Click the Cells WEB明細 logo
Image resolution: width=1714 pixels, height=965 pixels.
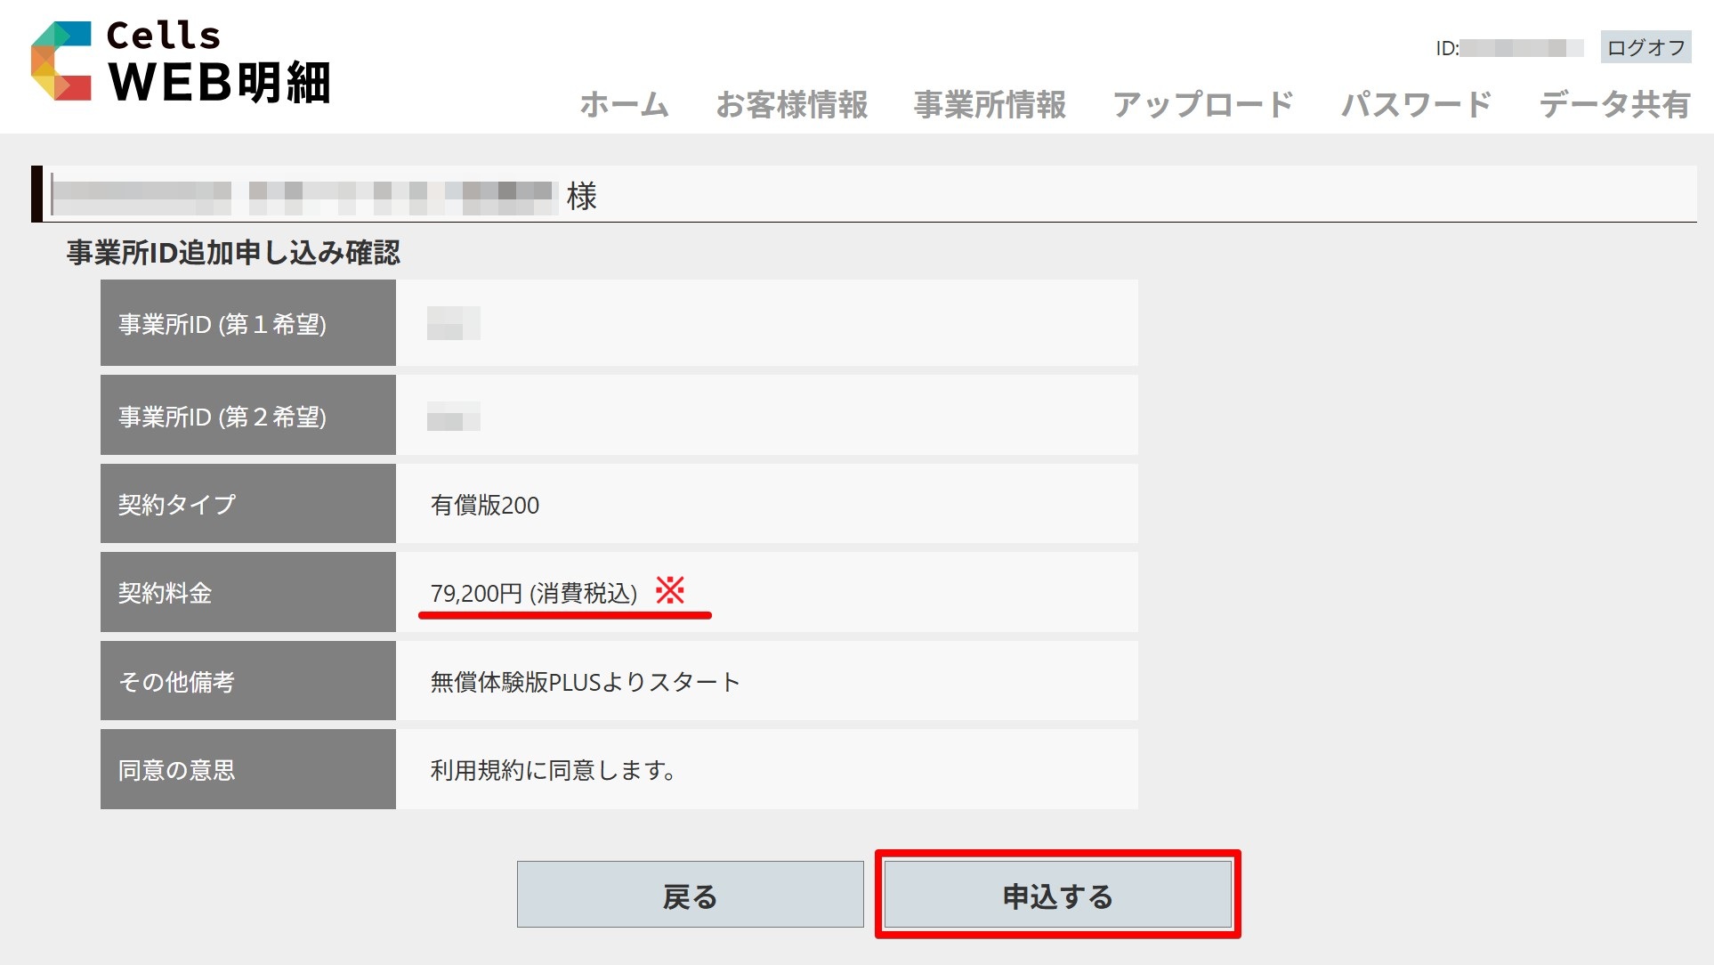pos(181,62)
